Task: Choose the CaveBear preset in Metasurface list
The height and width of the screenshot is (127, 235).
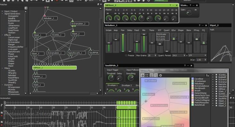Action: (x=199, y=79)
